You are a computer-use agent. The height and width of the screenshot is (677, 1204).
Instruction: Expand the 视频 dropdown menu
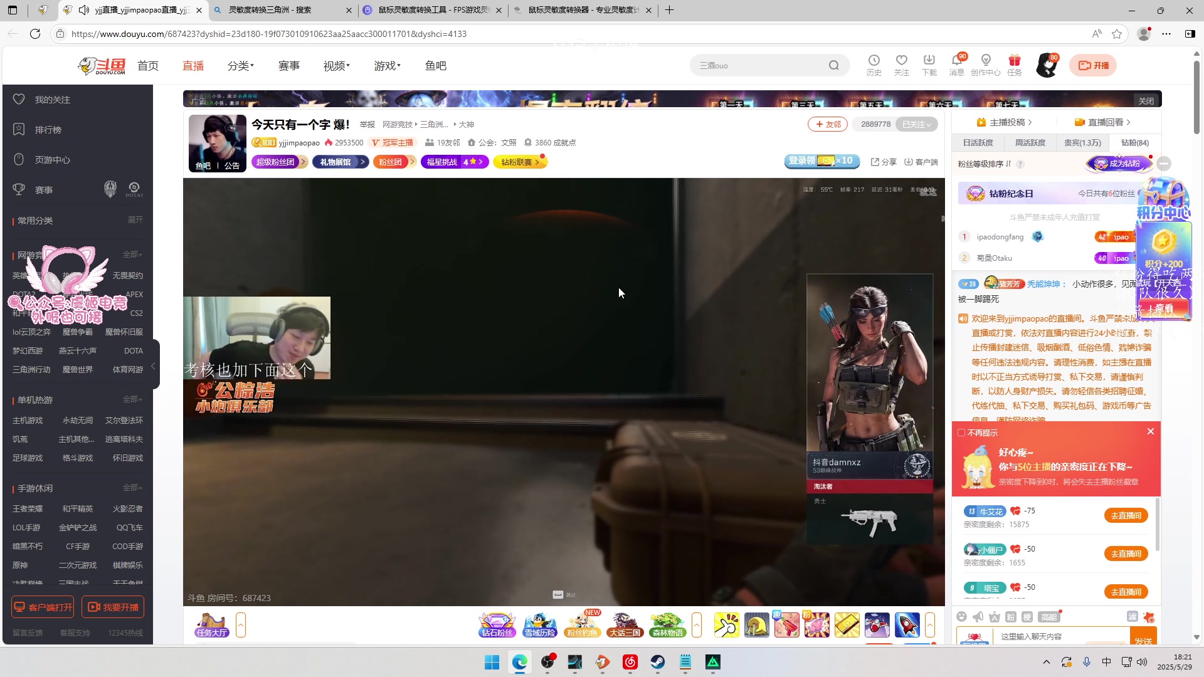337,66
